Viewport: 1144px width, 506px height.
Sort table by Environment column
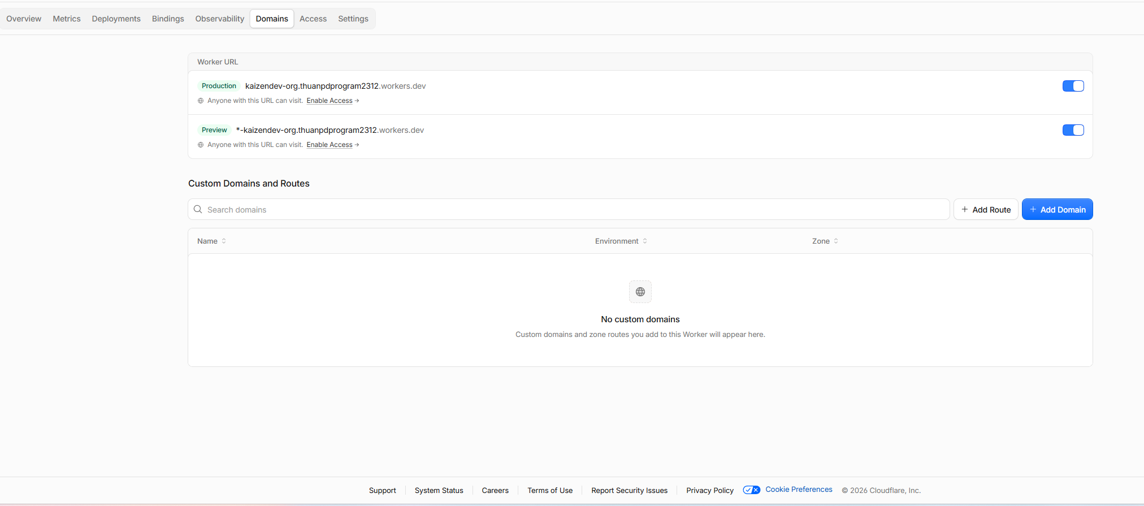(x=621, y=241)
